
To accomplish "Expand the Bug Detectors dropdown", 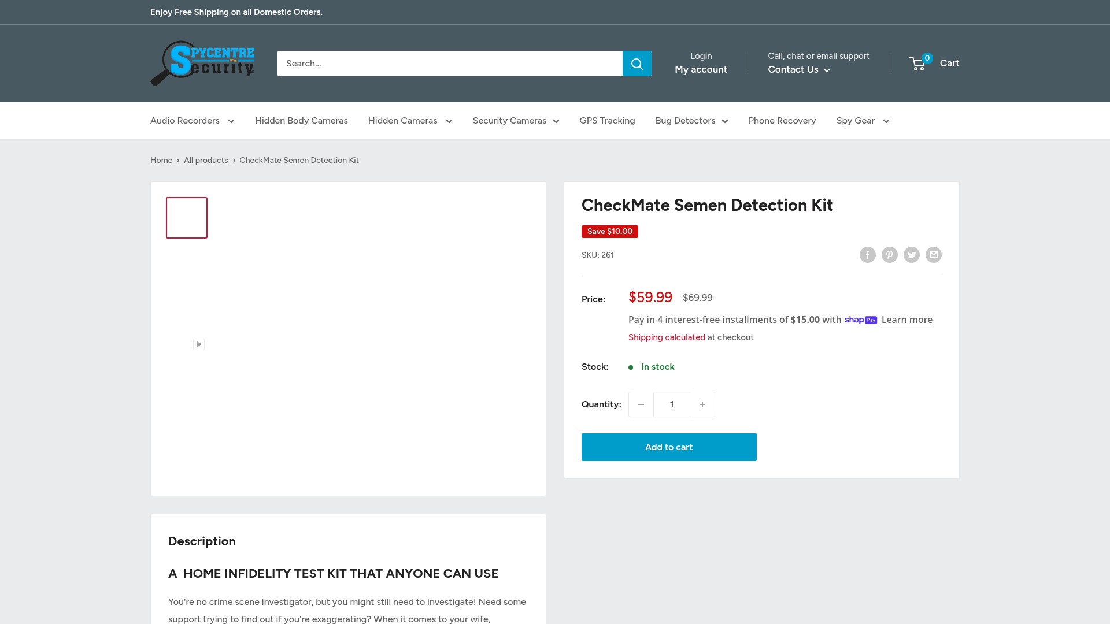I will pyautogui.click(x=691, y=121).
